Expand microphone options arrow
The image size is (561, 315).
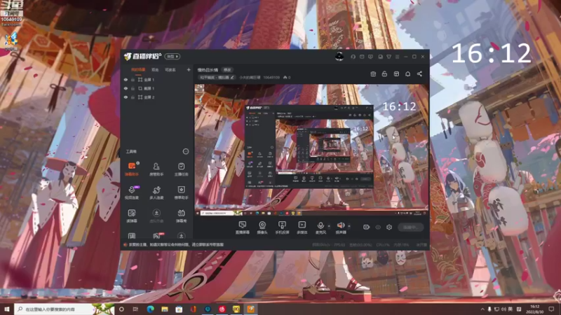[x=329, y=226]
